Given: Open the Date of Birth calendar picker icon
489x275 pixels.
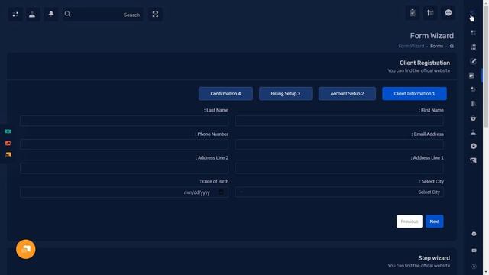Looking at the screenshot, I should 221,192.
